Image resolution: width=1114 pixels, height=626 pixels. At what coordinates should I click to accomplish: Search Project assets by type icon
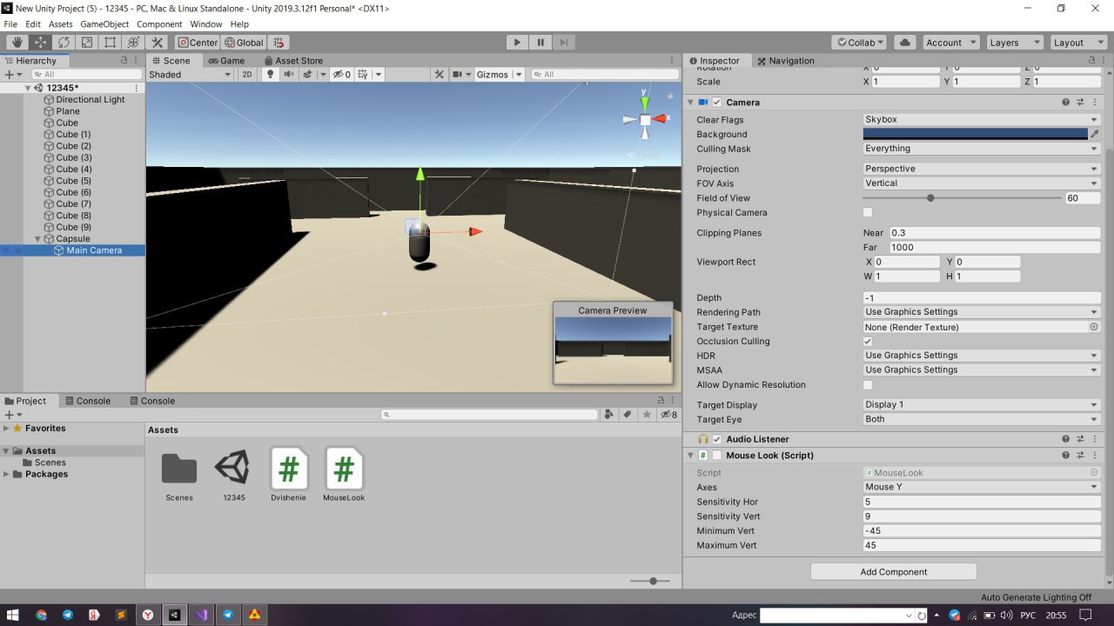click(x=609, y=415)
